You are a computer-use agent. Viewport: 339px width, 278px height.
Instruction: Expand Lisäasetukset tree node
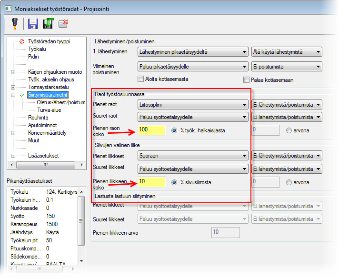13,156
